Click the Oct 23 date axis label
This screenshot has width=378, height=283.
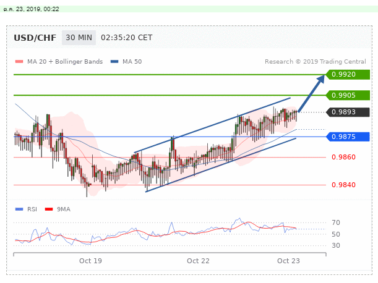[288, 261]
